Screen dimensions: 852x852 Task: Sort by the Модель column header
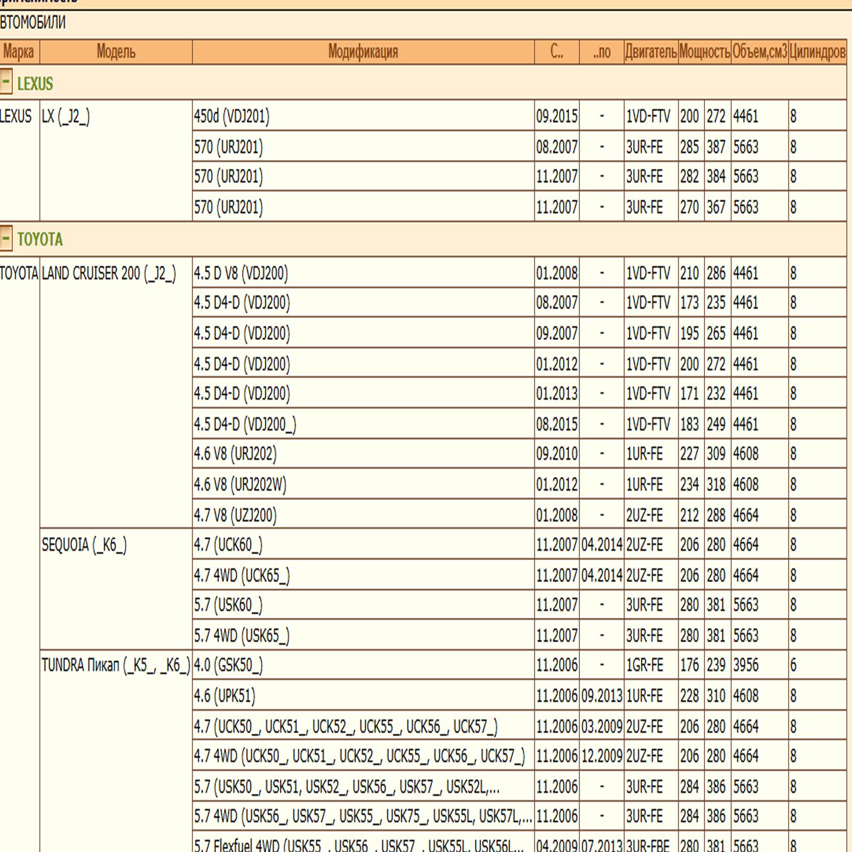(x=116, y=52)
